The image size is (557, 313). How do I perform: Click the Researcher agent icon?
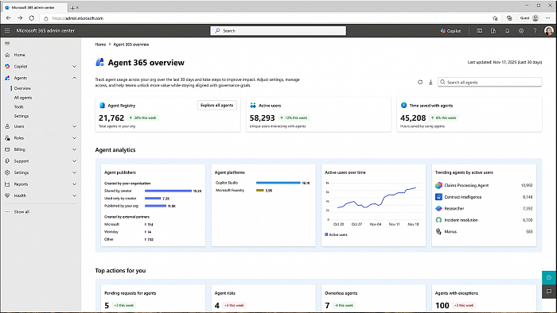pos(438,208)
